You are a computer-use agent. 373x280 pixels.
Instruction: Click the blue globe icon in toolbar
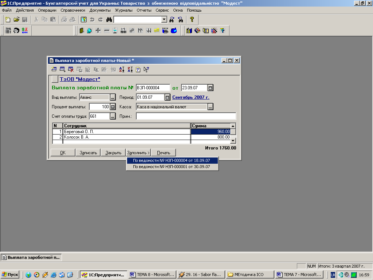click(174, 31)
